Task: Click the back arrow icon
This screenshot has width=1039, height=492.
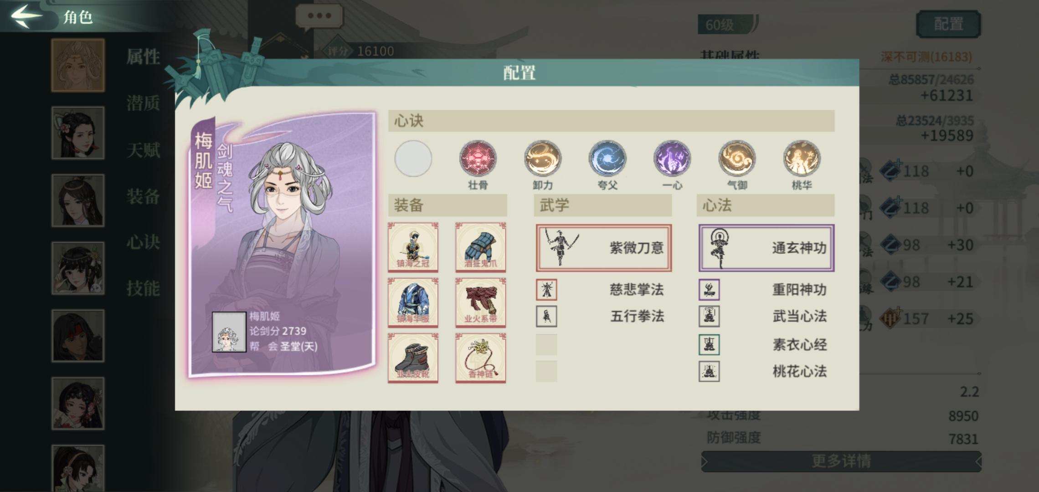Action: 26,15
